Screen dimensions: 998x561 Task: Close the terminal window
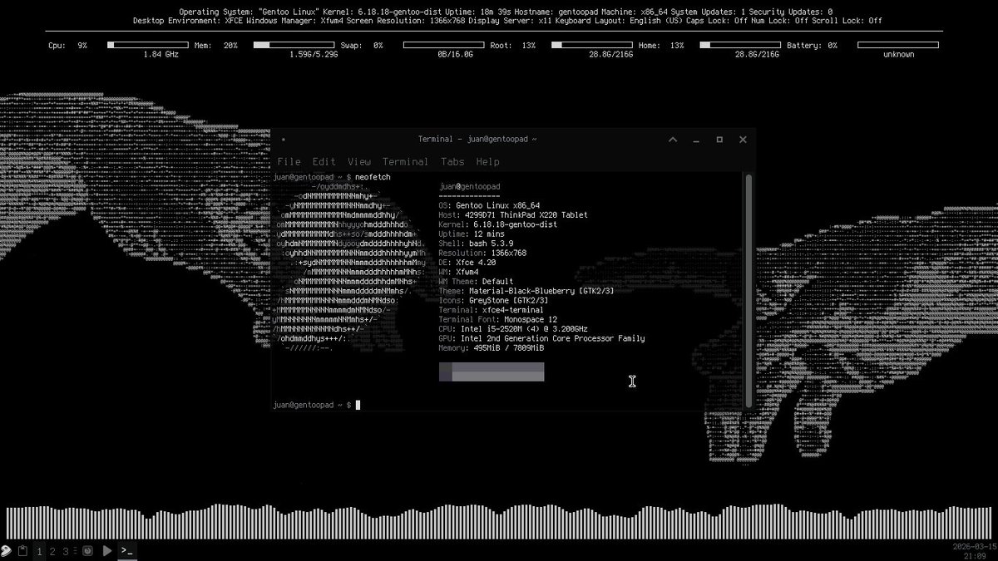(x=743, y=140)
